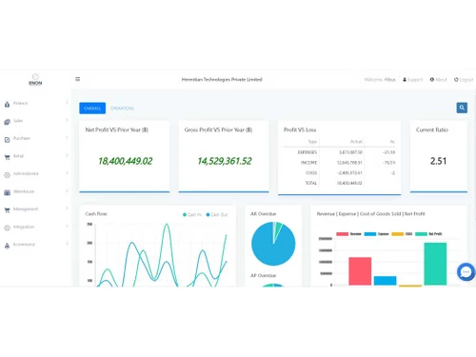This screenshot has width=476, height=357.
Task: Open the About link
Action: 438,80
